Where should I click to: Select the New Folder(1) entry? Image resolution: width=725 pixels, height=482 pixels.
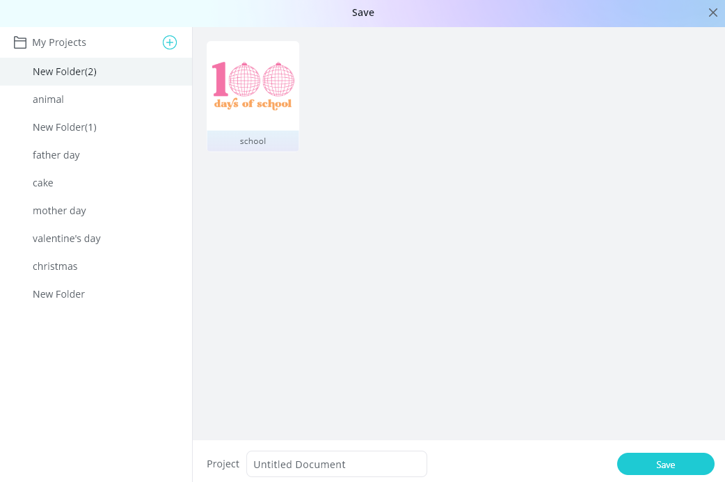tap(96, 127)
